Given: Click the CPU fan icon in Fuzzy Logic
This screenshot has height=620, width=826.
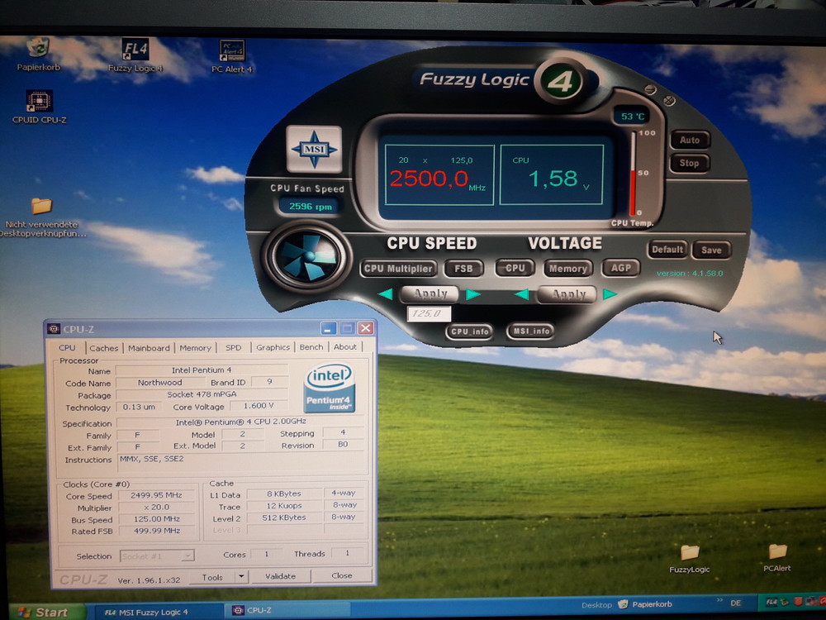Looking at the screenshot, I should point(307,257).
